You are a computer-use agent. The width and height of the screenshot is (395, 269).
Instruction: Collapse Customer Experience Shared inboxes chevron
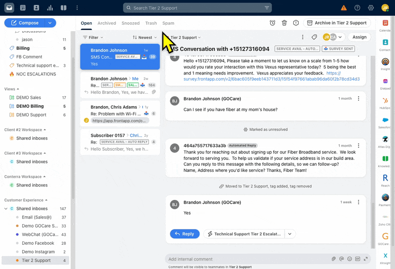6,209
